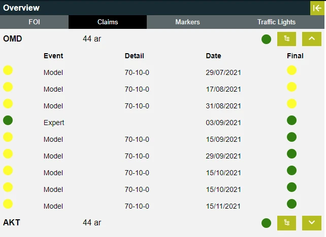Select the Model row dated 31/08/2021
Screen dimensions: 326x237
[x=53, y=106]
